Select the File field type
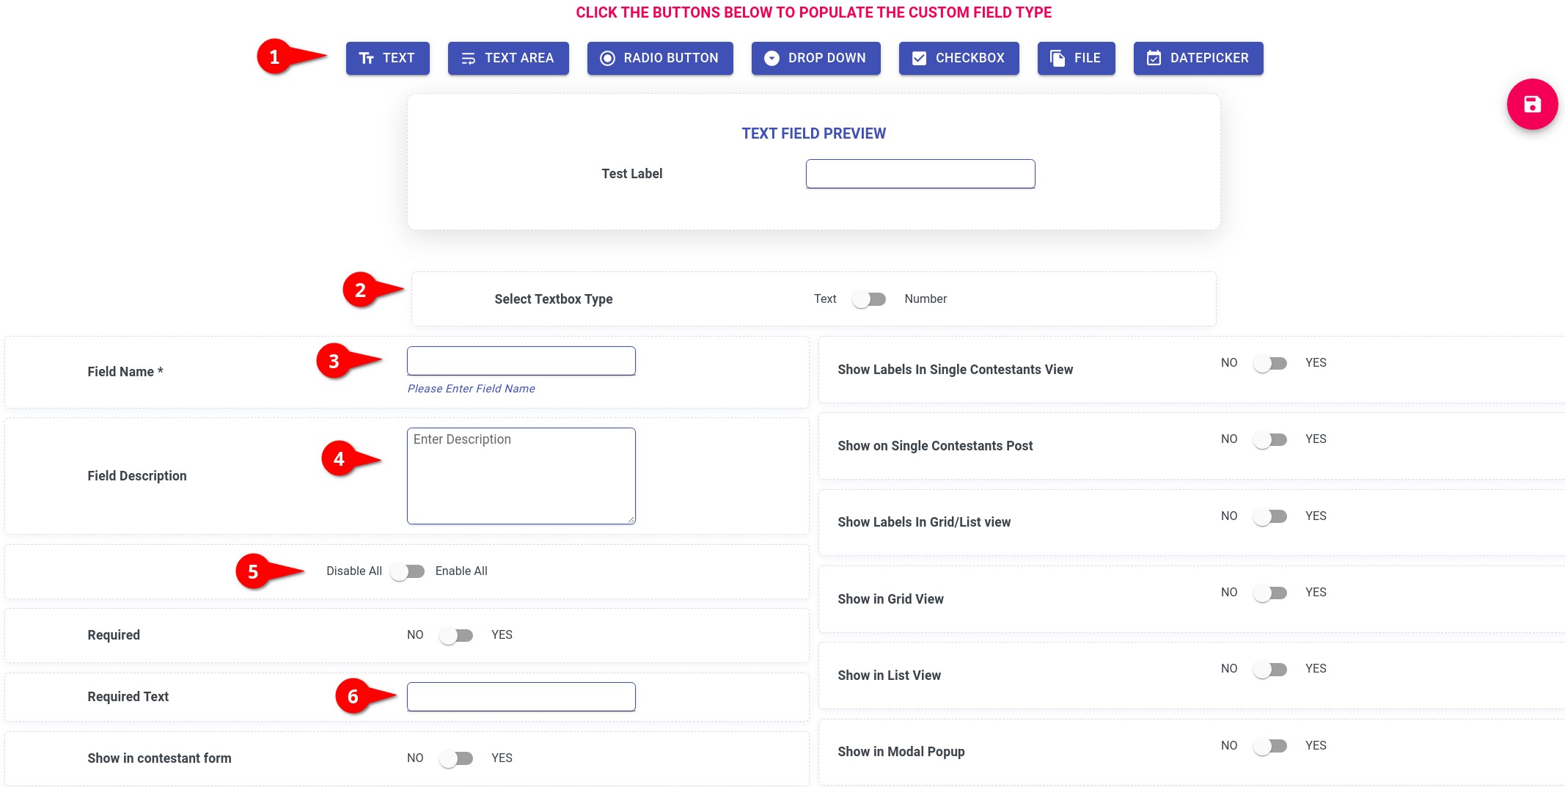The image size is (1565, 787). pyautogui.click(x=1075, y=58)
